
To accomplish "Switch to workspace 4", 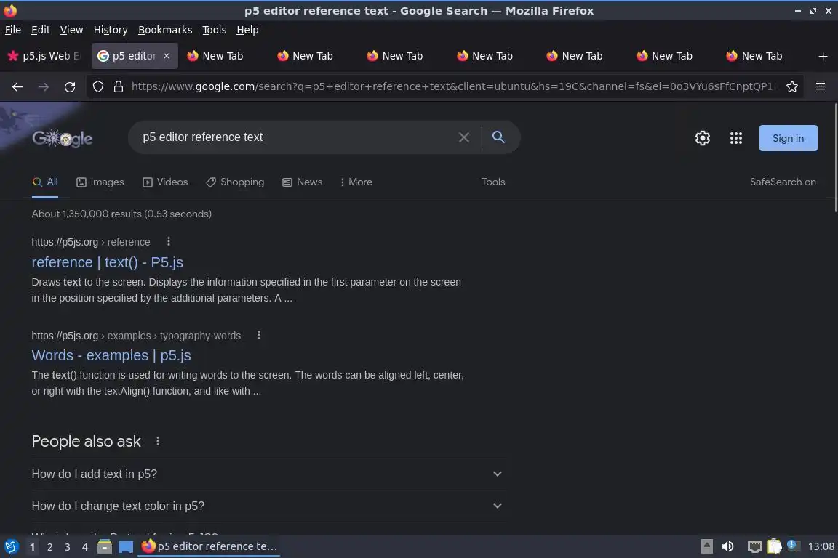I will [84, 547].
